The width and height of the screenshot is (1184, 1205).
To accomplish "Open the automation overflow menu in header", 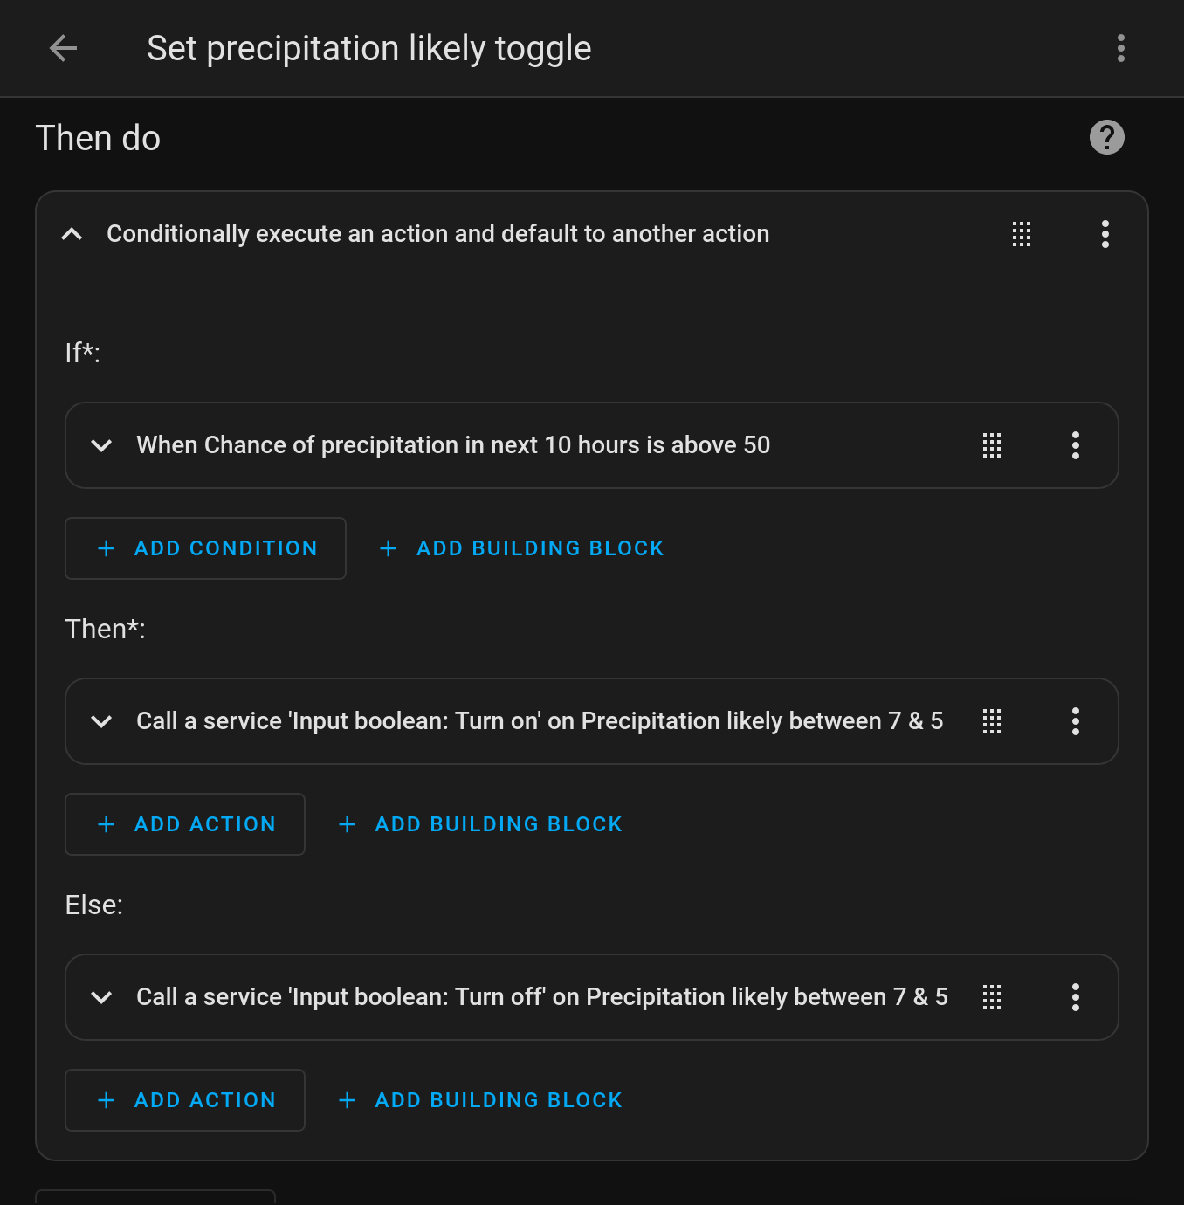I will [x=1121, y=48].
